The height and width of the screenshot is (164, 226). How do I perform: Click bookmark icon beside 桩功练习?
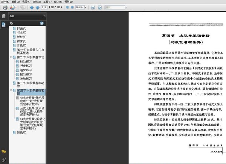[x=17, y=62]
